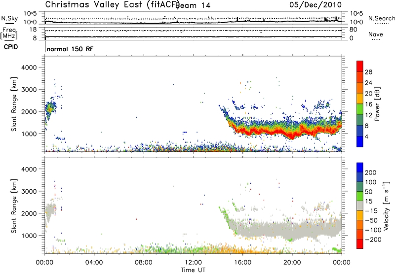Click the 'Power [dB]' color bar label
The height and width of the screenshot is (273, 395).
pyautogui.click(x=377, y=104)
